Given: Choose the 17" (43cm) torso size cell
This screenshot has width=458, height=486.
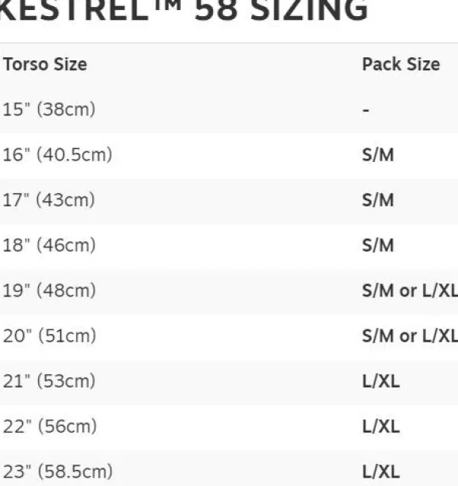Looking at the screenshot, I should tap(49, 200).
